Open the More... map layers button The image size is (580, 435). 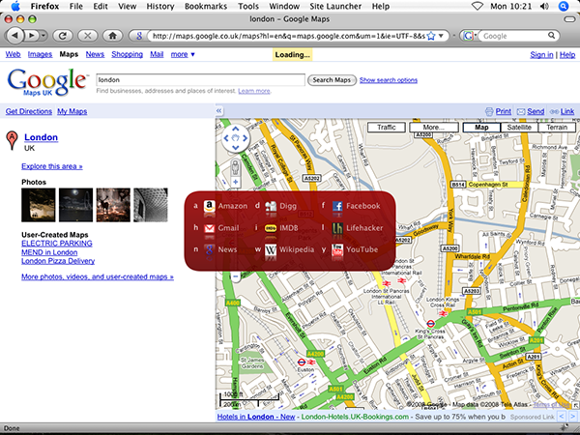pos(434,128)
